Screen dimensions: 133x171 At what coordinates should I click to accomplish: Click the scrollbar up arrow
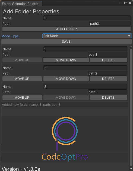coord(131,47)
